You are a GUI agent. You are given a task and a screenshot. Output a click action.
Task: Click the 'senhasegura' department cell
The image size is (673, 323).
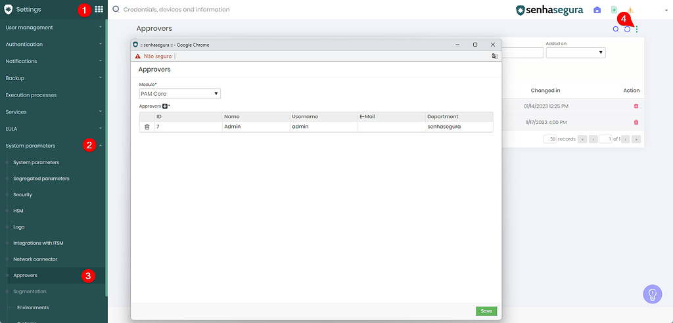[x=459, y=127]
